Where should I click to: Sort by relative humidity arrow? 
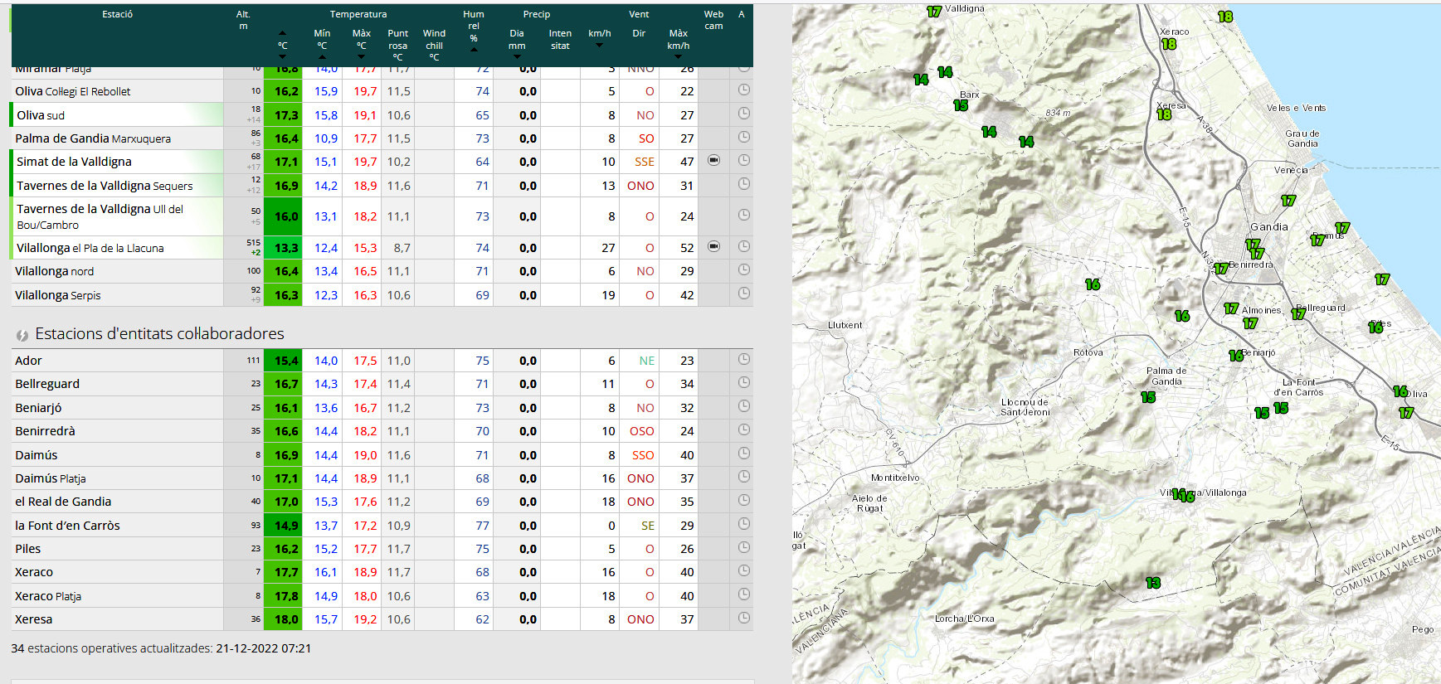click(474, 50)
